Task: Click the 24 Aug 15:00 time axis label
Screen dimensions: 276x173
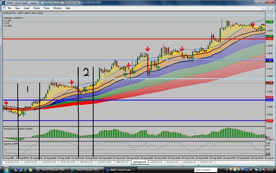Action: tap(147, 158)
